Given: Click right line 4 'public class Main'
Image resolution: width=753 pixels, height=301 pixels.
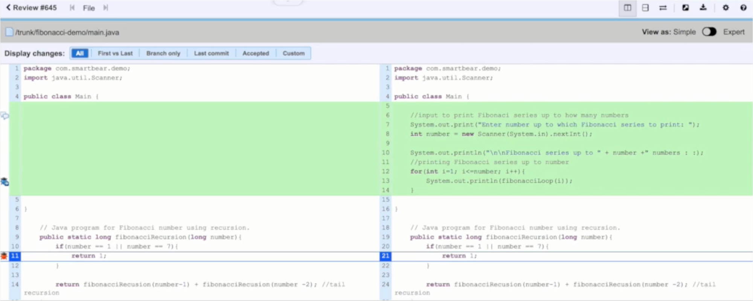Looking at the screenshot, I should click(x=432, y=97).
